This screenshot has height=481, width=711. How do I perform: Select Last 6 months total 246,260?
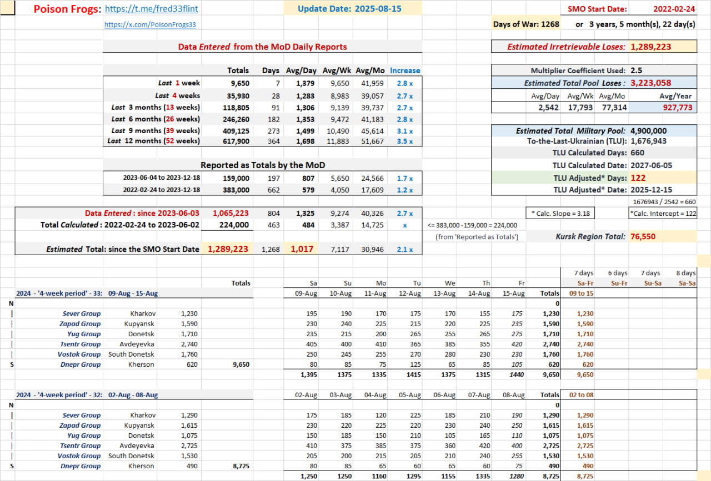tap(236, 119)
